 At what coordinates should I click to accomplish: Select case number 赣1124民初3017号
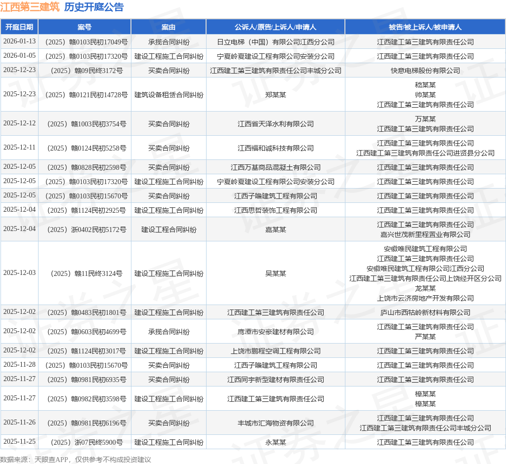[86, 351]
